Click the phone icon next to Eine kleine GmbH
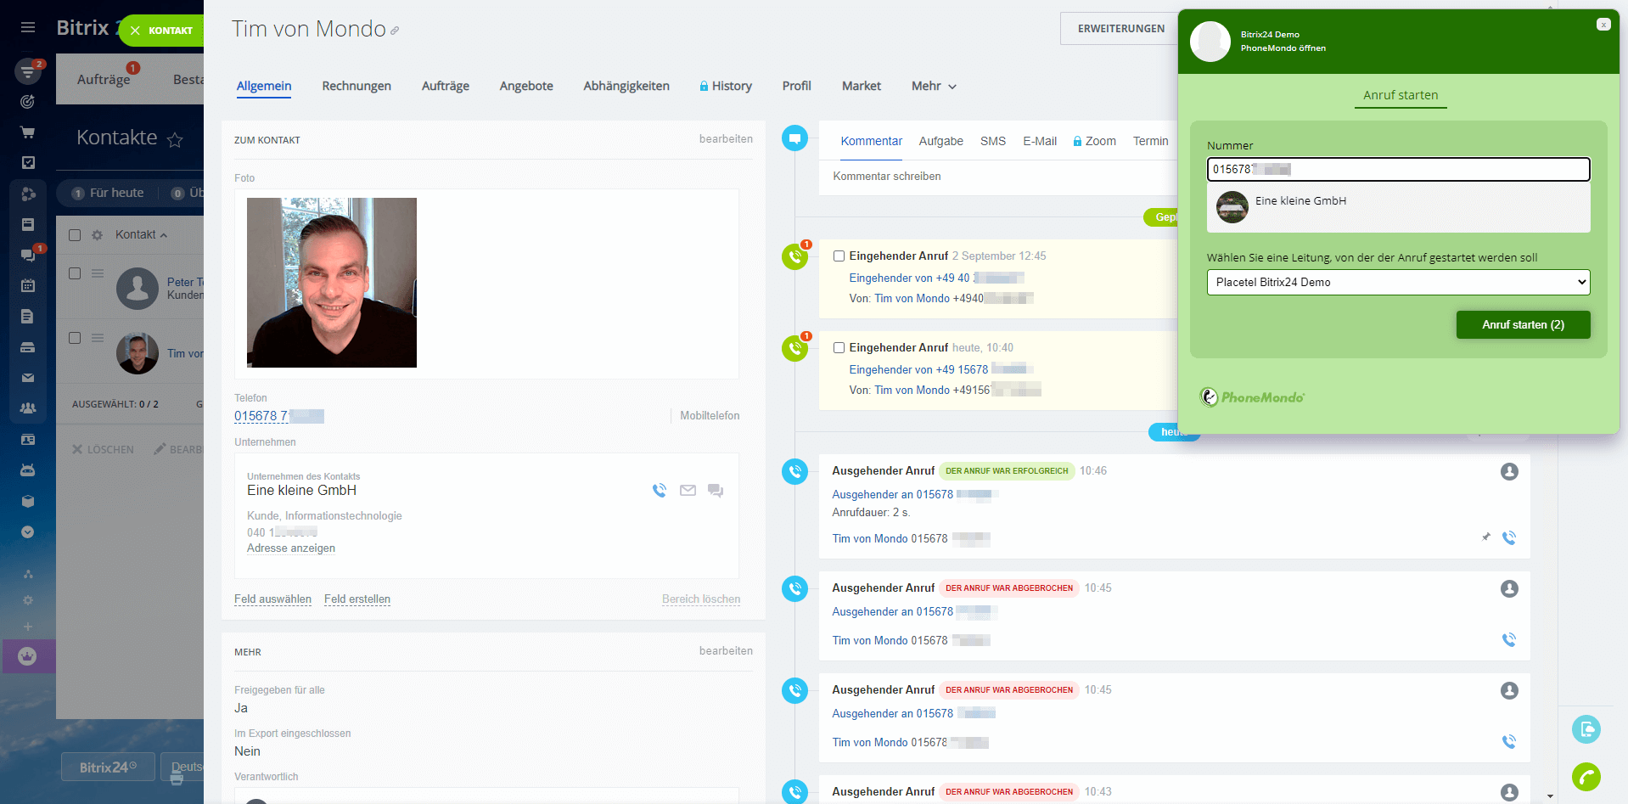The width and height of the screenshot is (1628, 804). [660, 491]
